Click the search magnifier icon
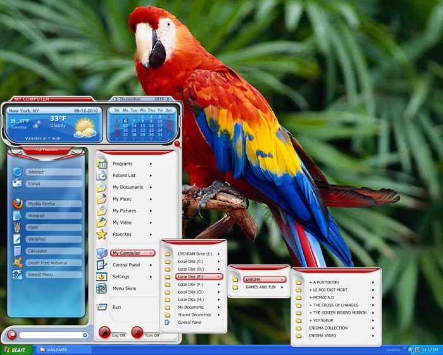Image resolution: width=443 pixels, height=355 pixels. [x=11, y=335]
